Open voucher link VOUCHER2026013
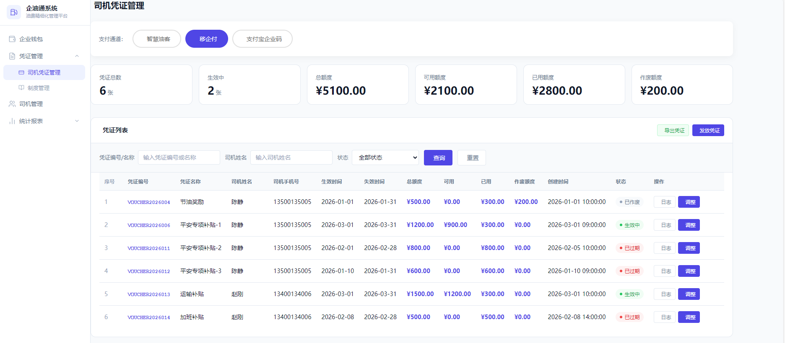Image resolution: width=785 pixels, height=343 pixels. (x=149, y=294)
